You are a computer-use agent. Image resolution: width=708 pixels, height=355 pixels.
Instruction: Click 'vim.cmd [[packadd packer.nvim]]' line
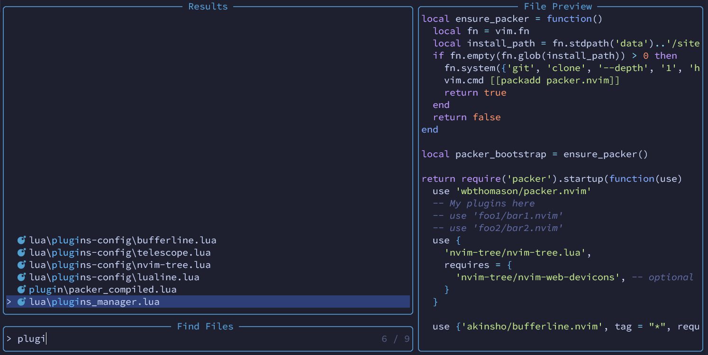point(532,80)
